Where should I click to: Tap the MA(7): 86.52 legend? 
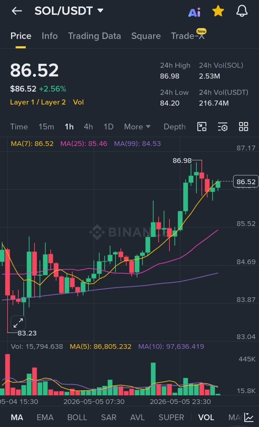click(32, 143)
